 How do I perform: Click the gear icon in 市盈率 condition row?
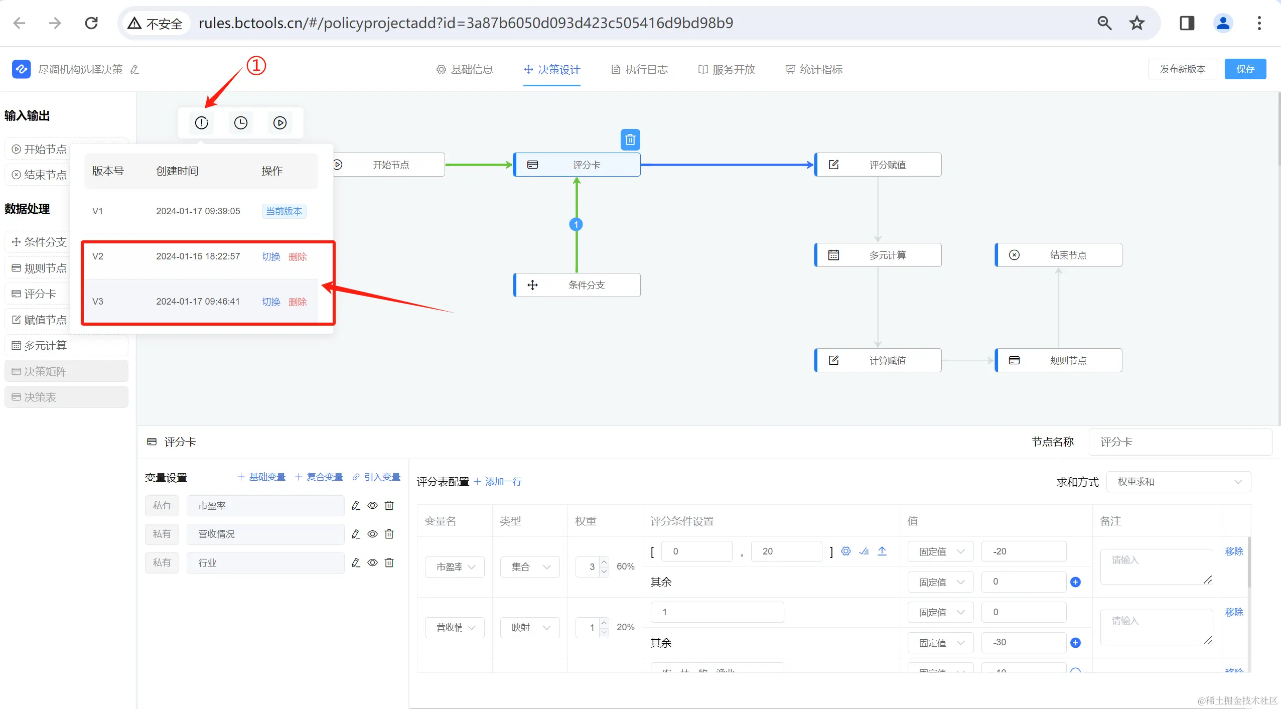point(845,551)
